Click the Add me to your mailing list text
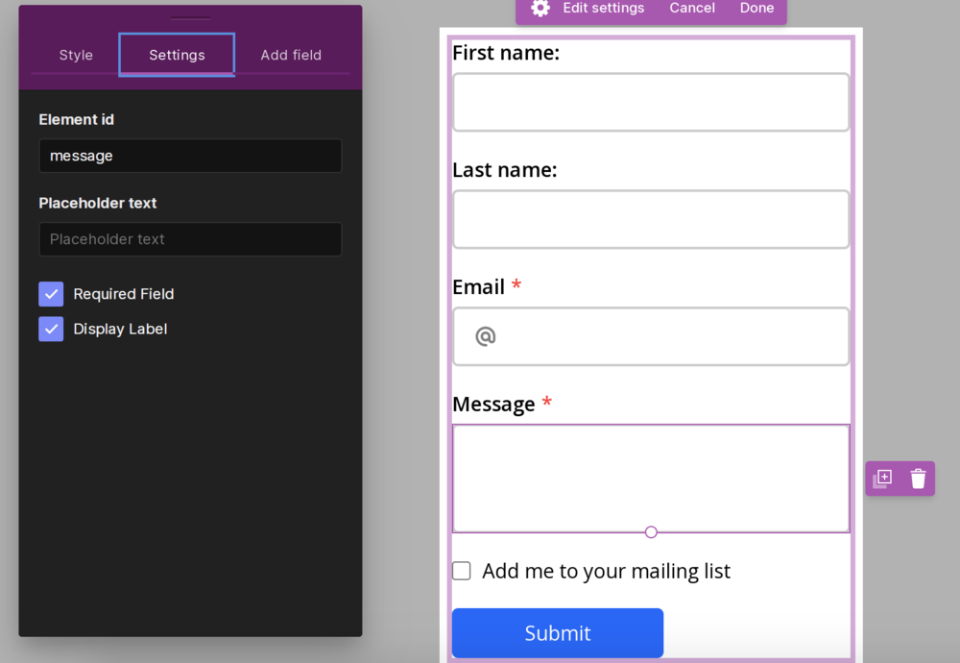960x663 pixels. 606,571
